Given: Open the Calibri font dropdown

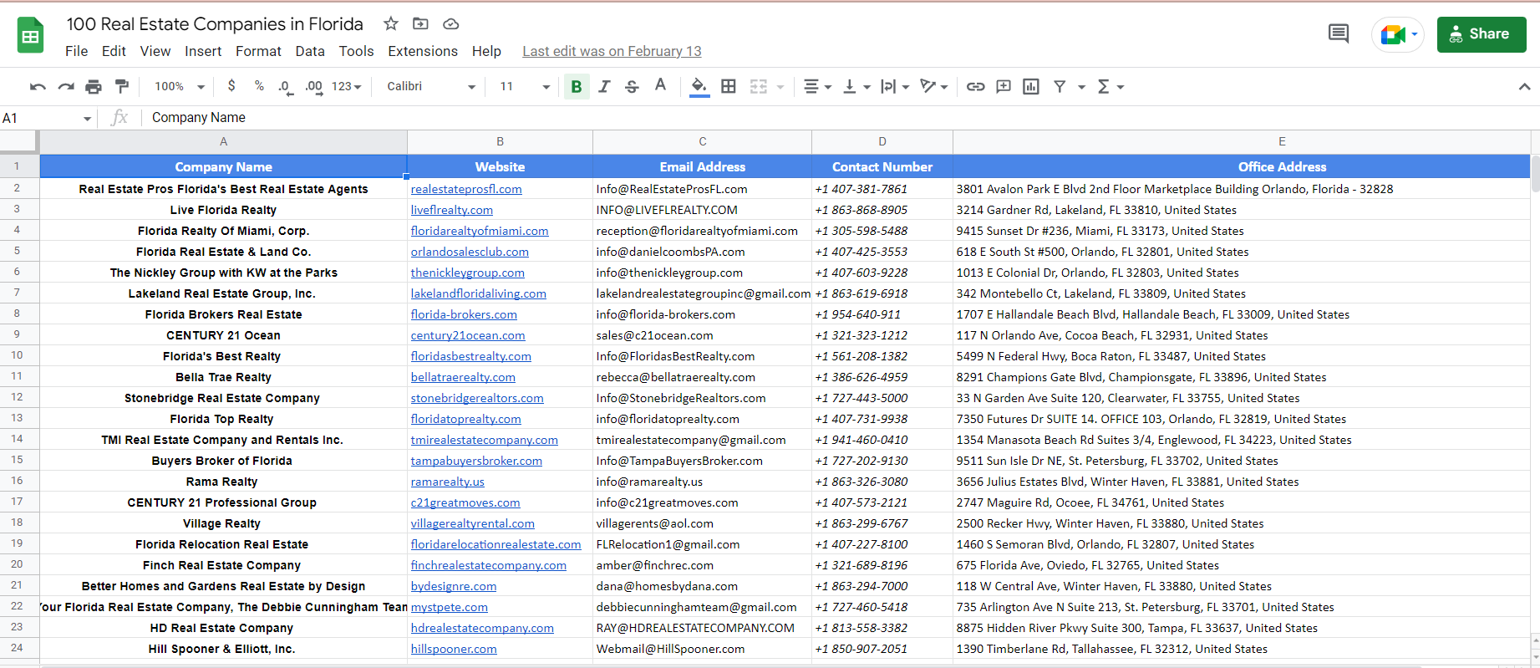Looking at the screenshot, I should (x=430, y=87).
